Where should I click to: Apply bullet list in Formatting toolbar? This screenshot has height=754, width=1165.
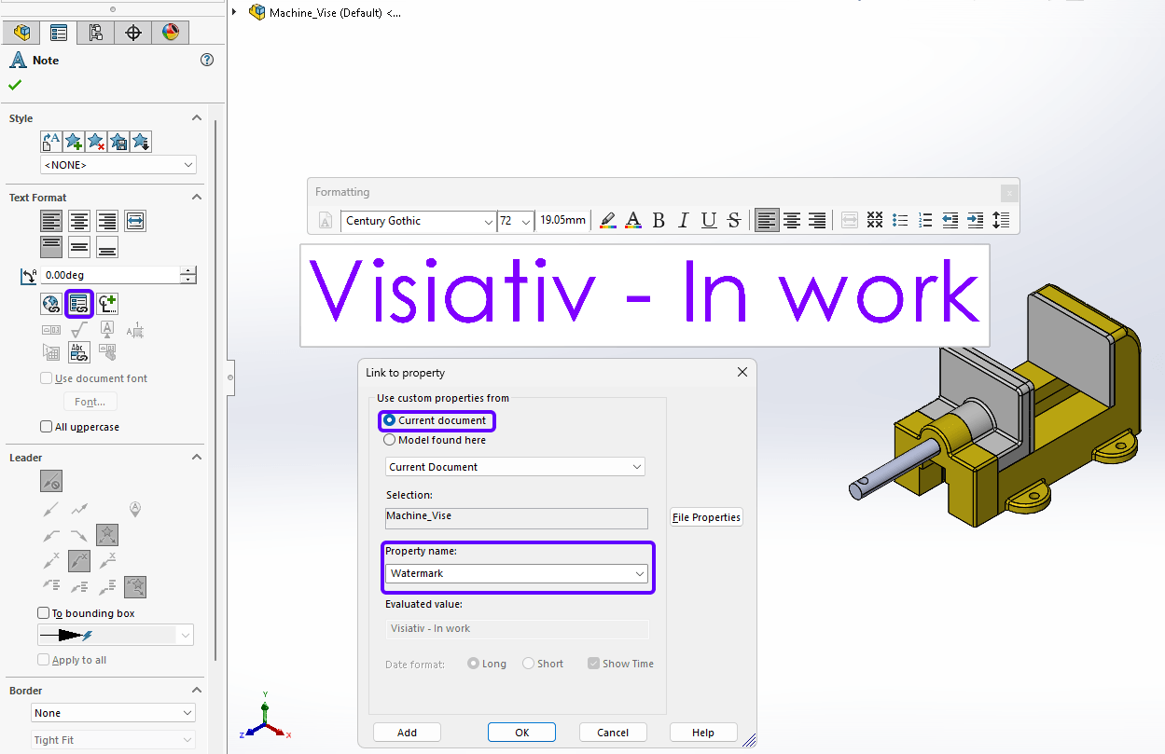point(900,221)
